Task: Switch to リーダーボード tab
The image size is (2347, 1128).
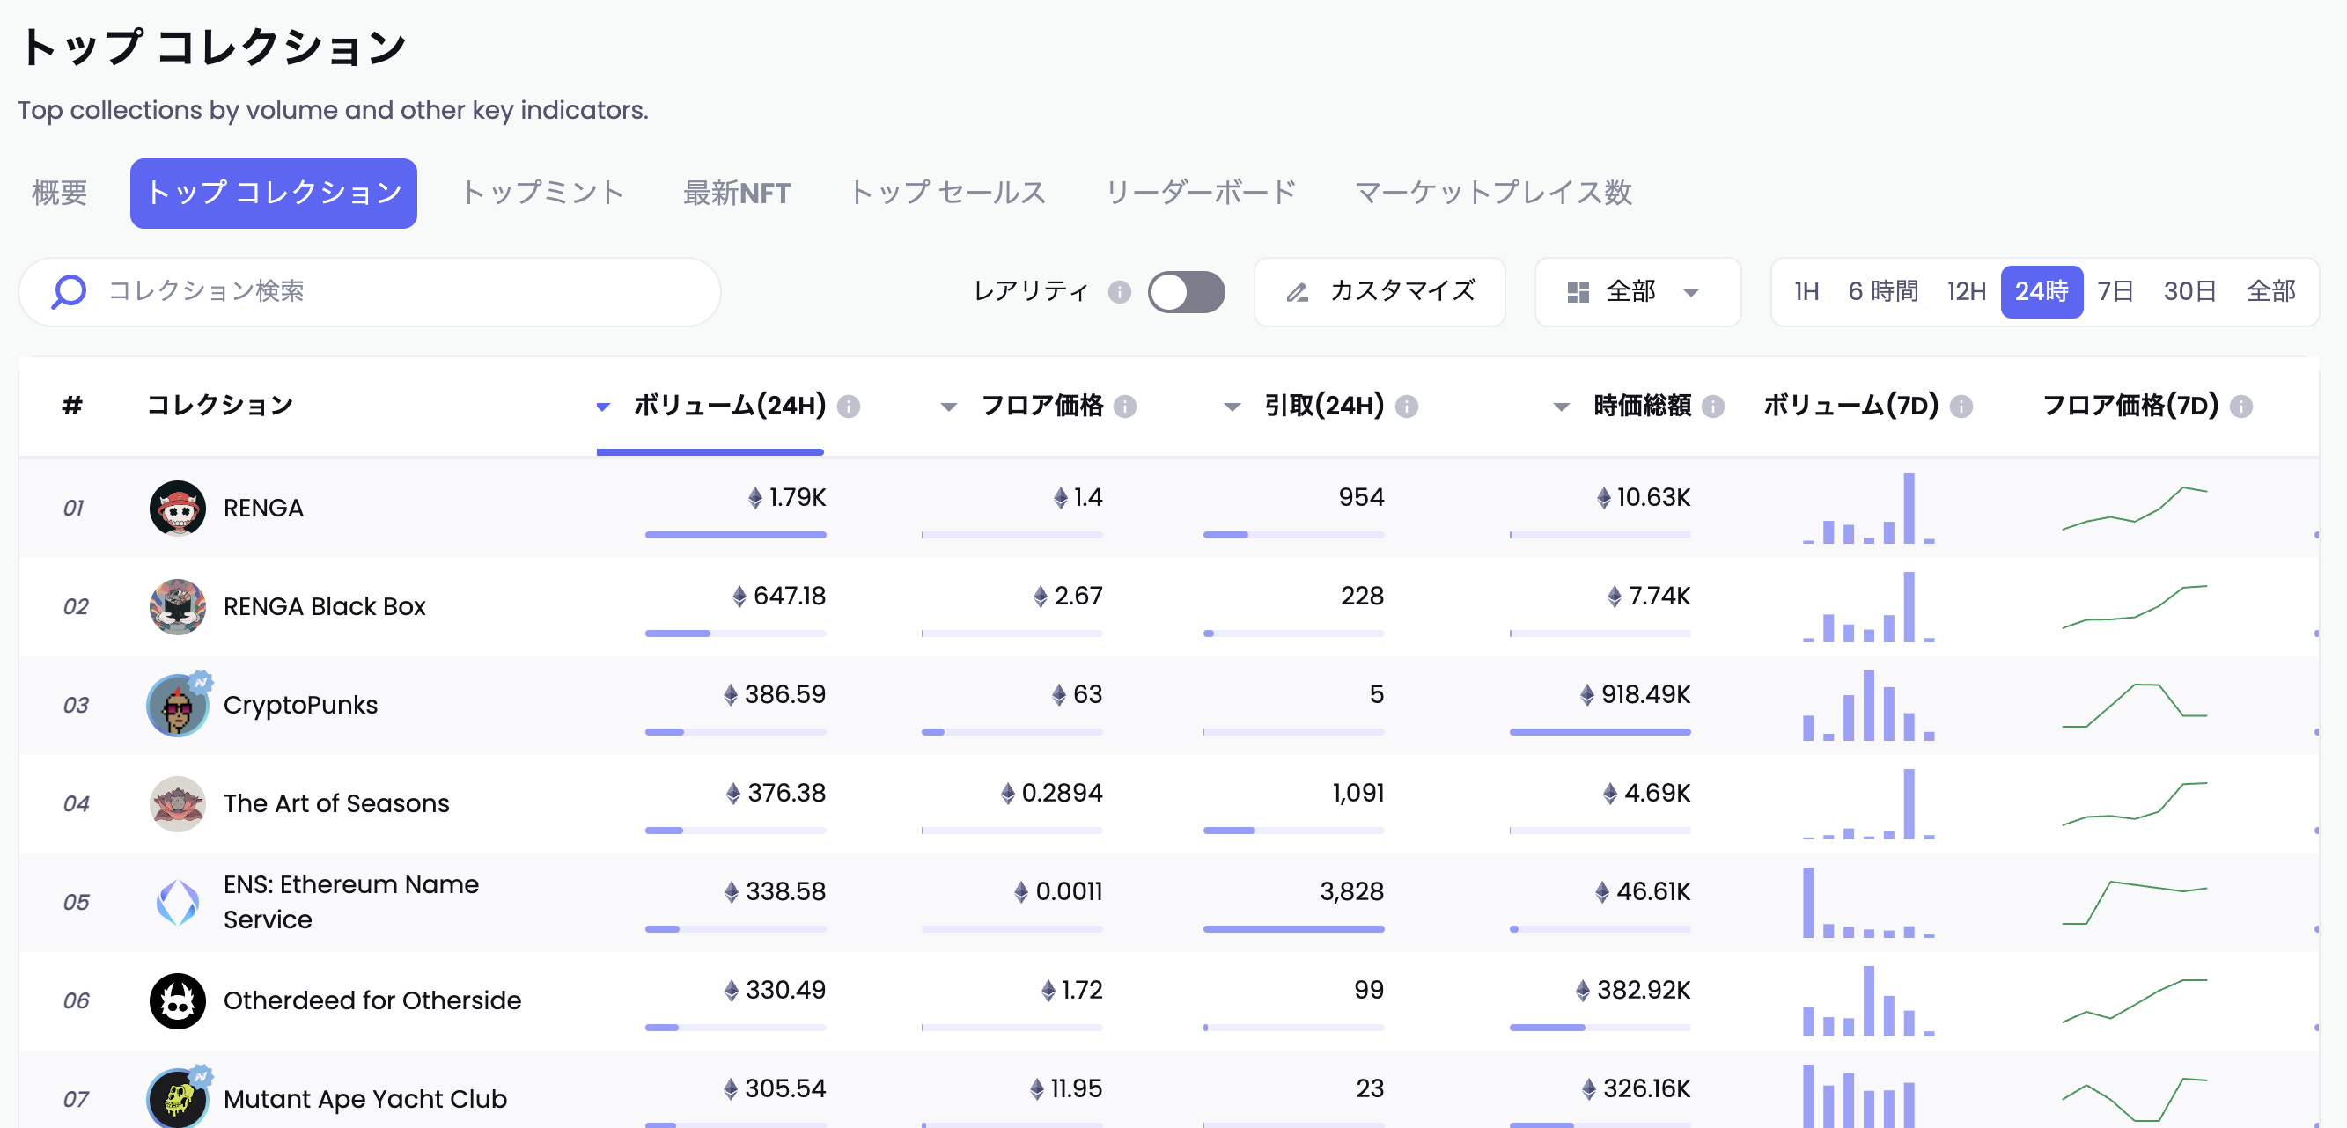Action: coord(1201,193)
